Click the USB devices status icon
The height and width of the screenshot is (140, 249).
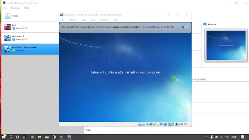[154, 124]
